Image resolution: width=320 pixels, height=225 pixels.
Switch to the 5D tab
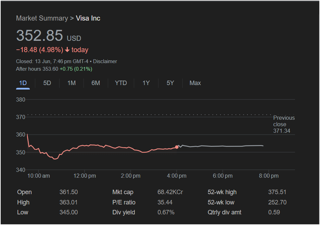coord(47,83)
